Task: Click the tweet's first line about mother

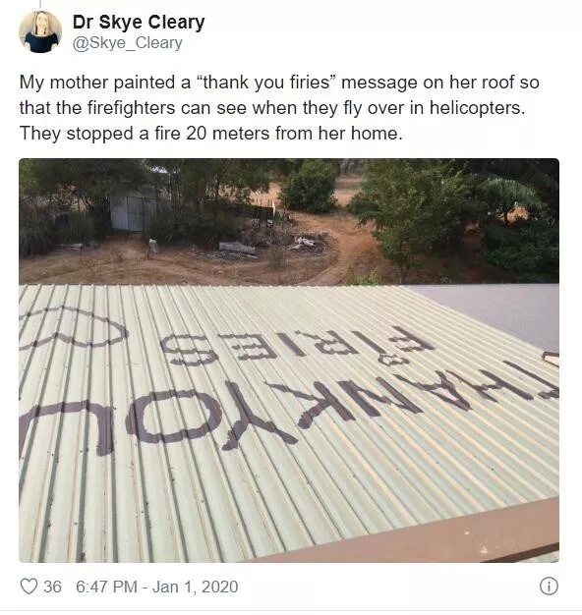Action: pos(279,83)
